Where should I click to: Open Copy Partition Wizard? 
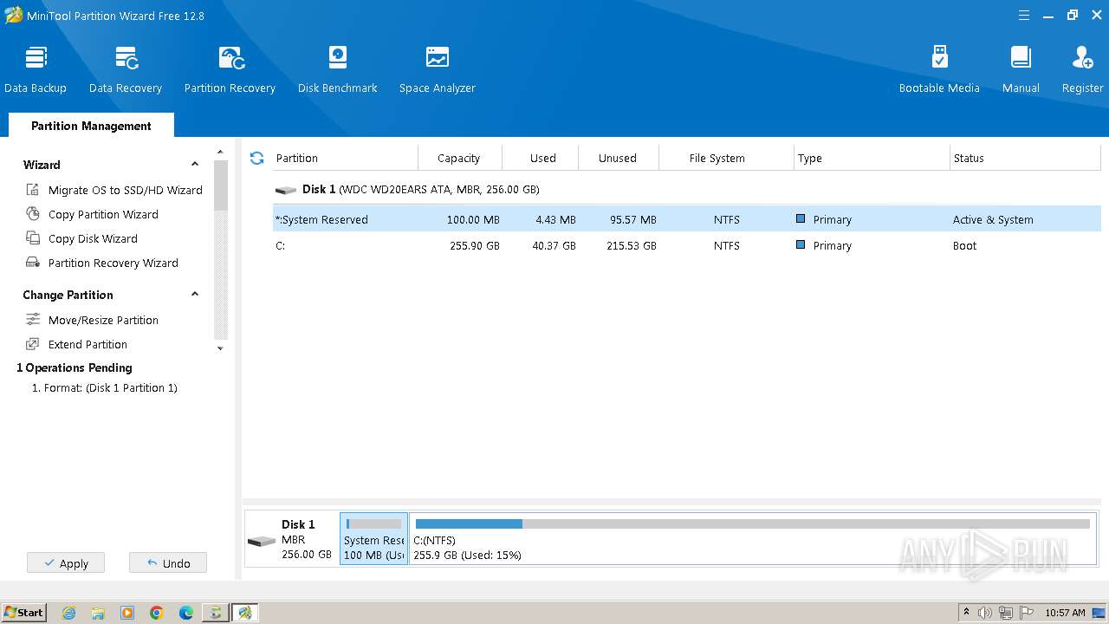[x=103, y=214]
